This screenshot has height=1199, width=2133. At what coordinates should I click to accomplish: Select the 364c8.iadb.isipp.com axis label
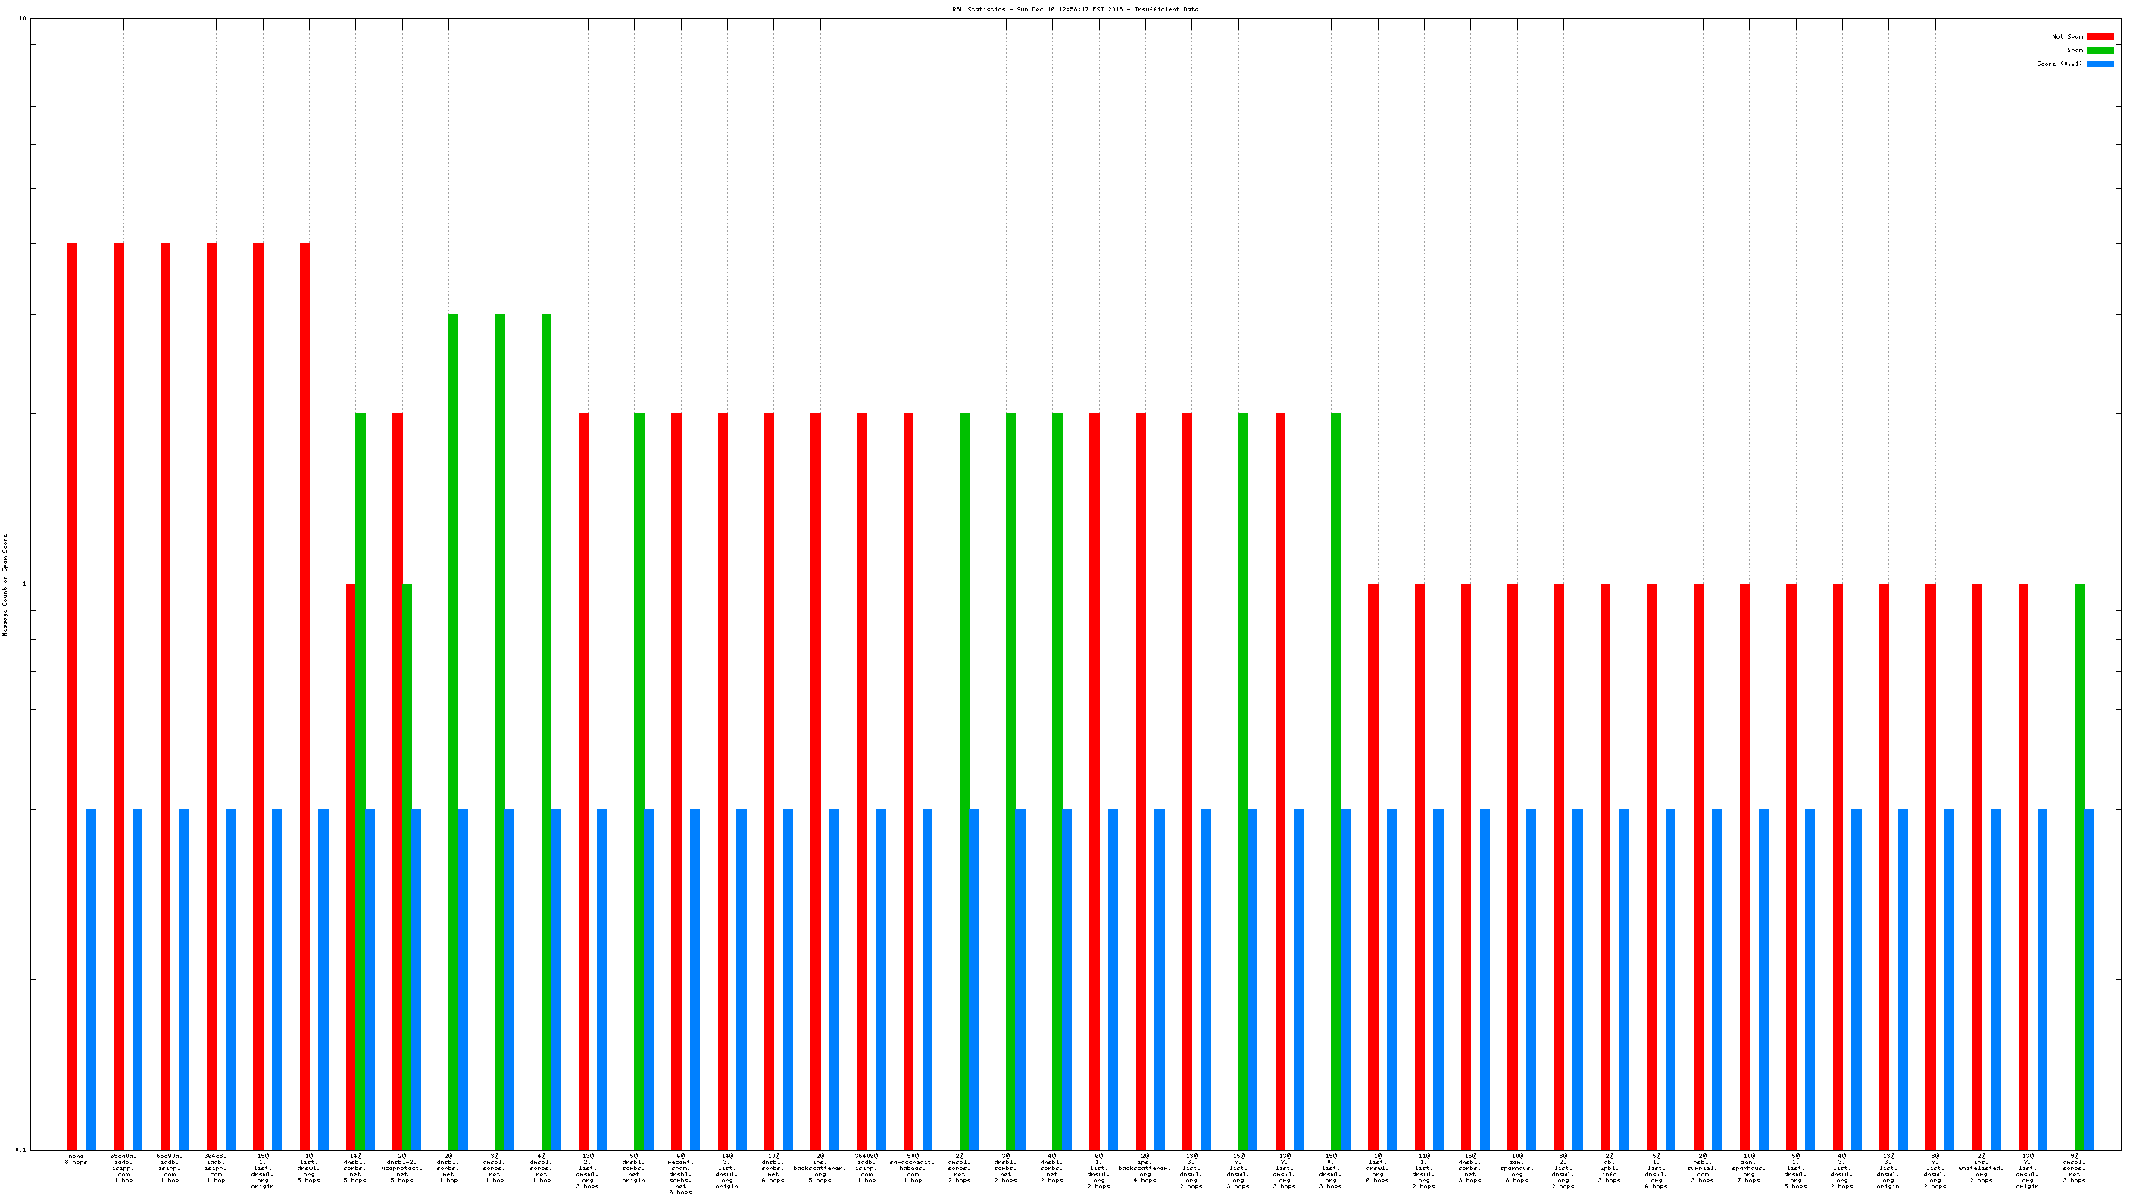[216, 1167]
